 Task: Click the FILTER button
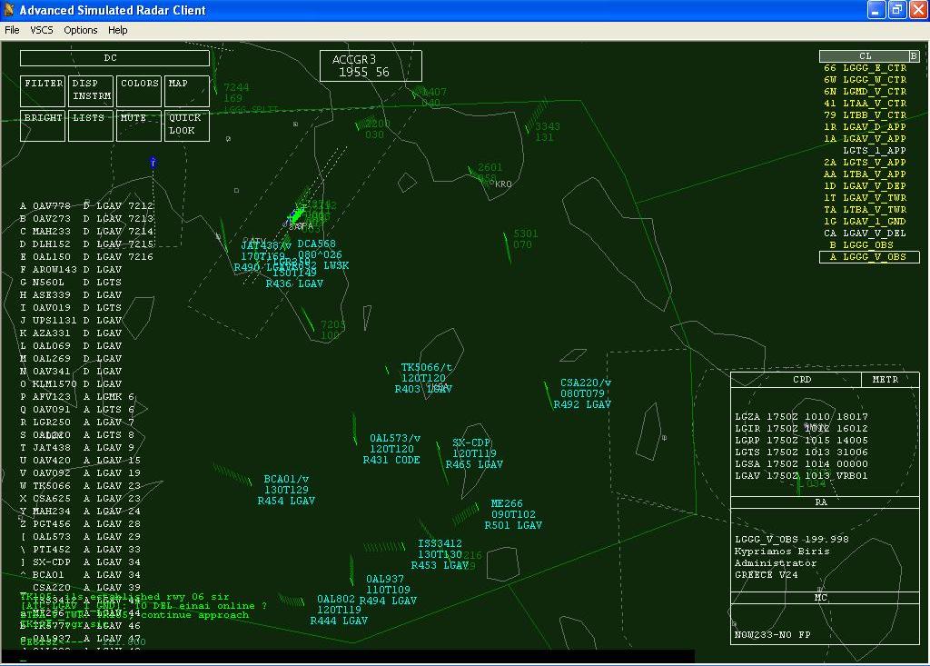43,91
